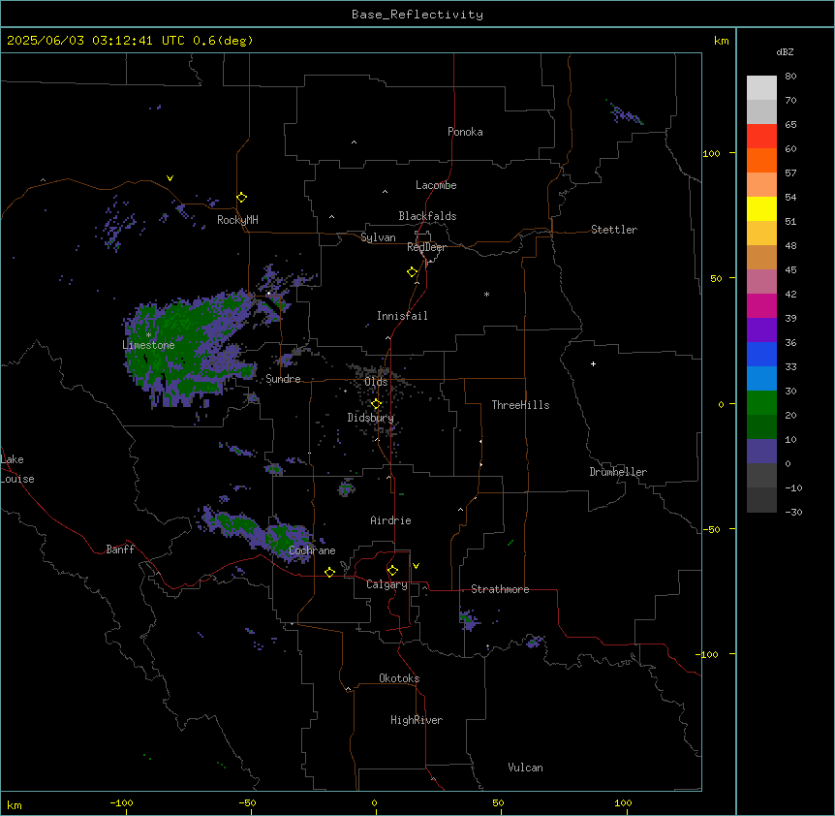Click the white asterisk marker east of Innisfail

coord(486,294)
